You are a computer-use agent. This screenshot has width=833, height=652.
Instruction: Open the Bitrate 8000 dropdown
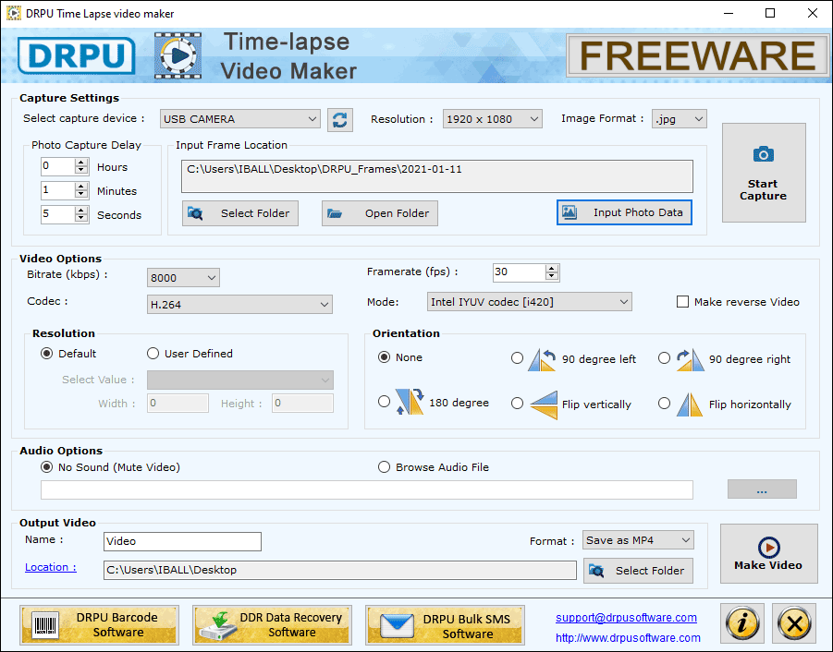pyautogui.click(x=183, y=277)
